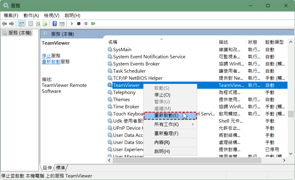
Task: Click the UPnP Device Host gear icon
Action: click(x=110, y=128)
